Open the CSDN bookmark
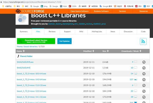 click(73, 6)
